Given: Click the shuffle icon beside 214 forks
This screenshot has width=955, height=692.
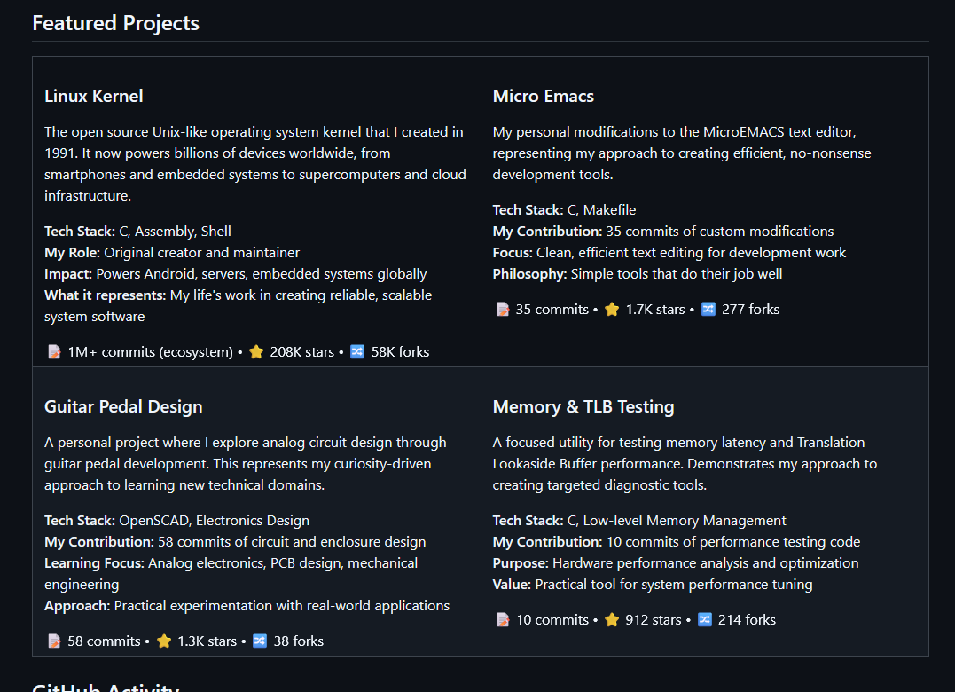Looking at the screenshot, I should tap(705, 620).
